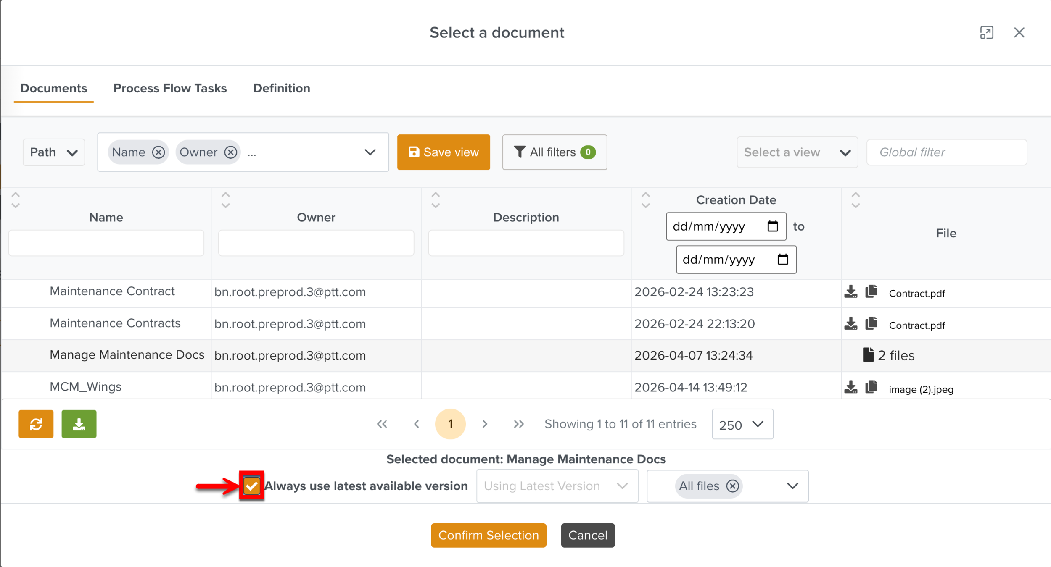
Task: Click the orange refresh icon button
Action: [36, 424]
